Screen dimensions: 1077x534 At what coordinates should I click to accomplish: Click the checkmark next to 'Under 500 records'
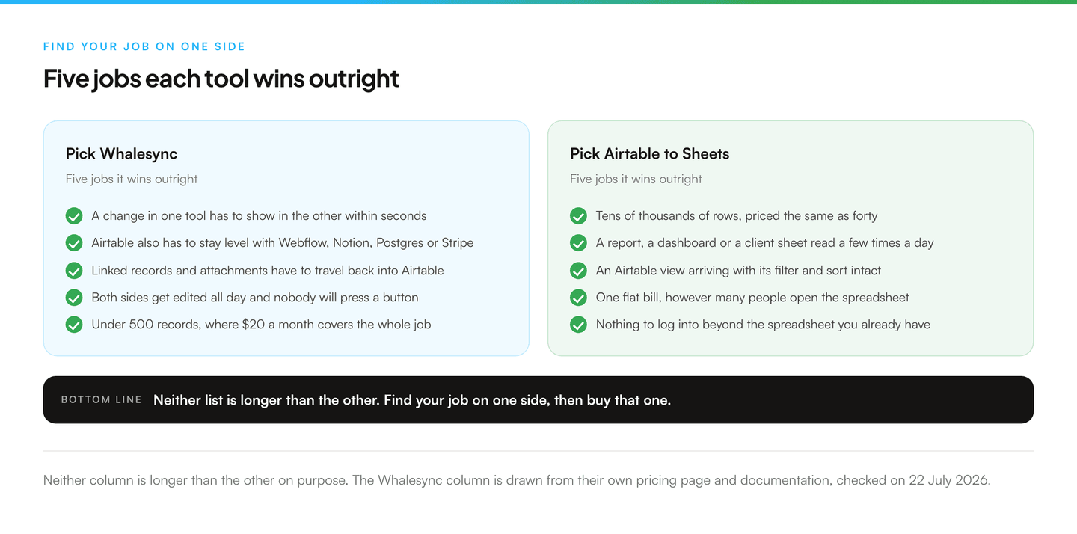pyautogui.click(x=74, y=325)
